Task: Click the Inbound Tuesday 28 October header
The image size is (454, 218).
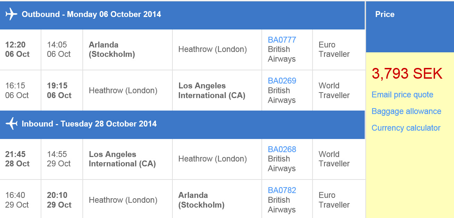Action: point(89,124)
